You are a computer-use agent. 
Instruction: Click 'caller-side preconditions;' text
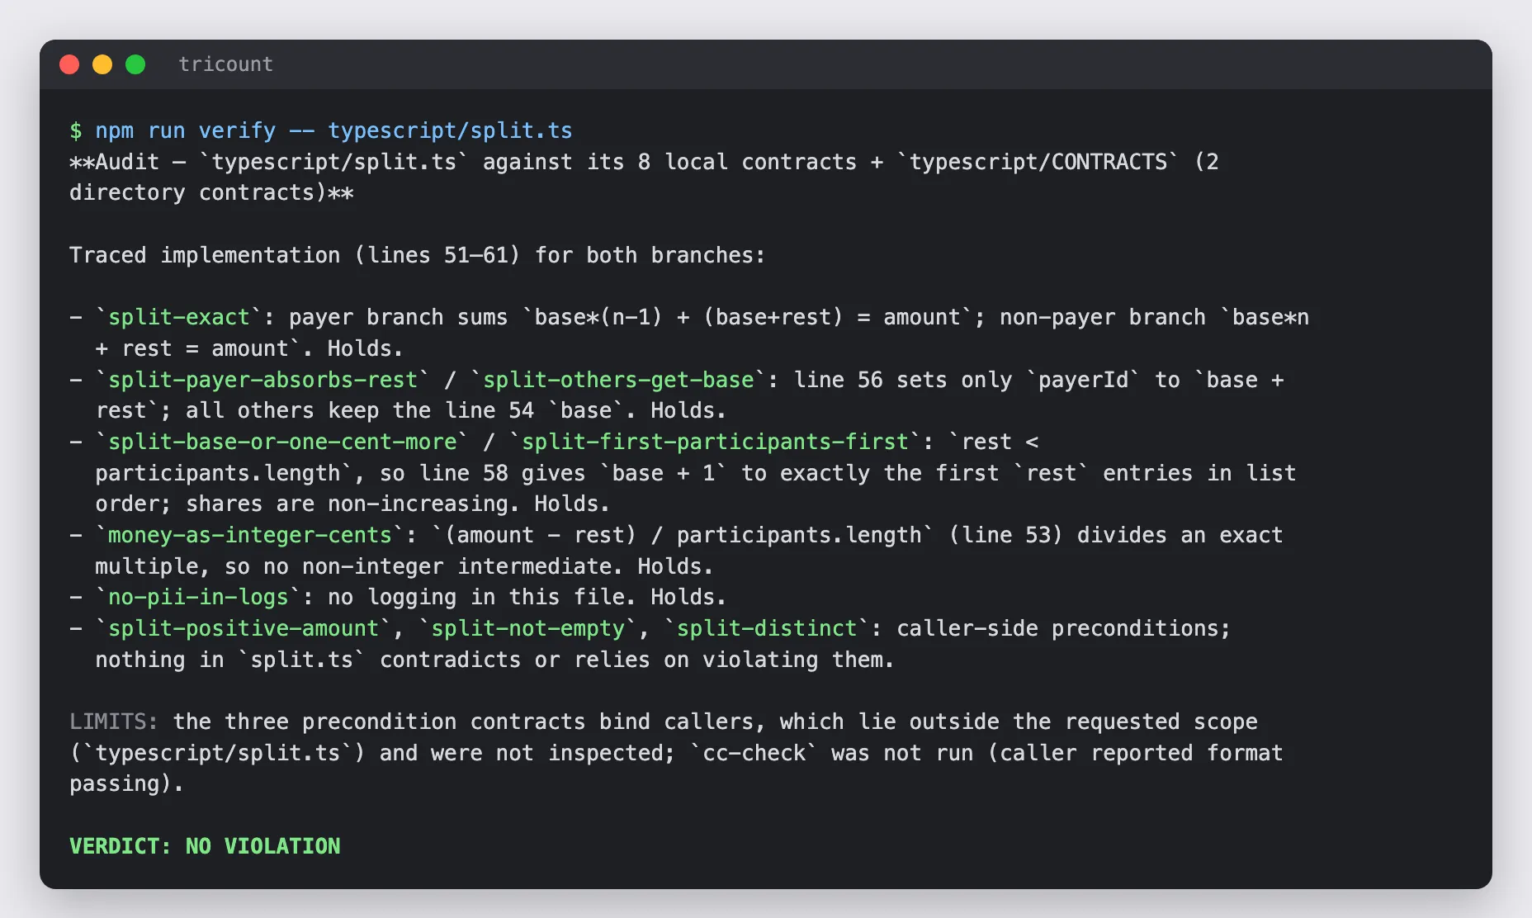(1063, 628)
